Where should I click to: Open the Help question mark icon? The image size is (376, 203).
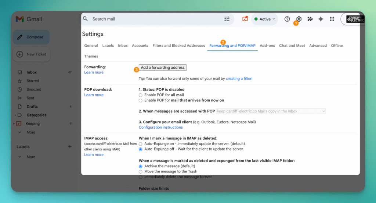(x=287, y=19)
